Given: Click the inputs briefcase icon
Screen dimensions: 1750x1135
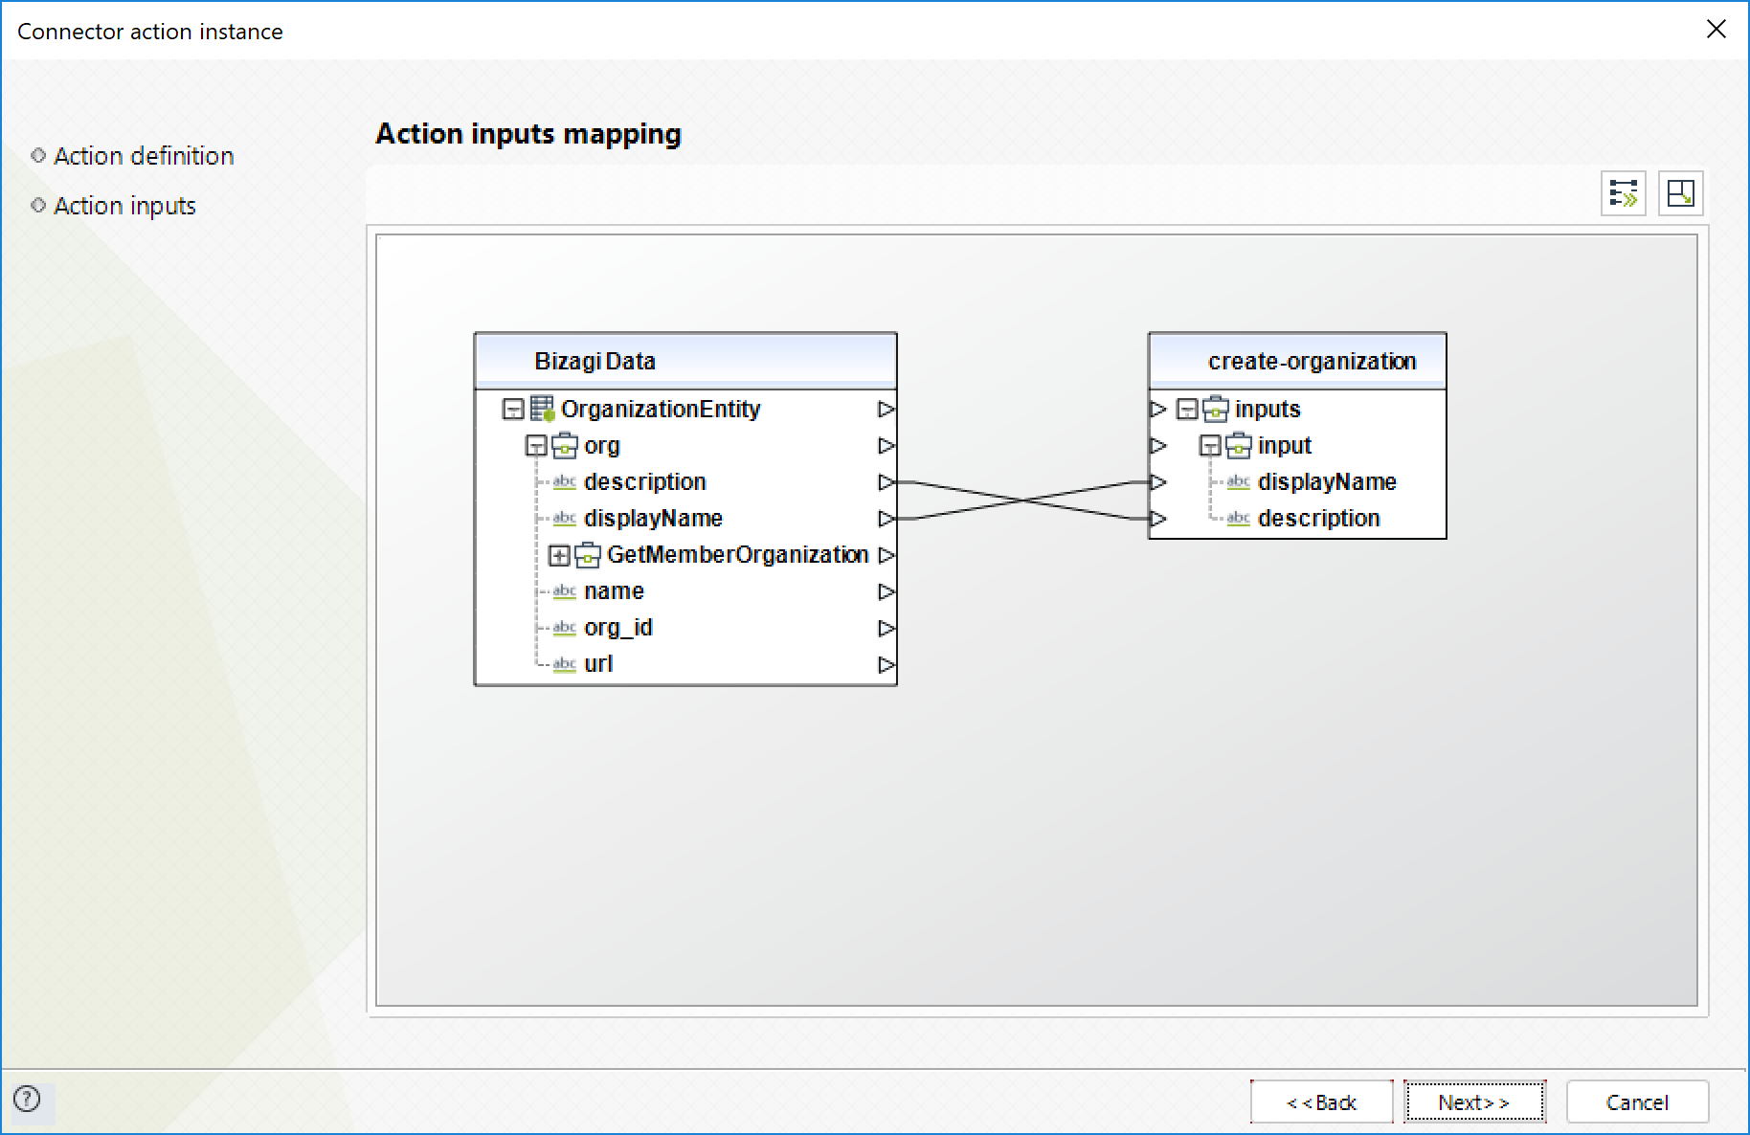Looking at the screenshot, I should point(1216,409).
